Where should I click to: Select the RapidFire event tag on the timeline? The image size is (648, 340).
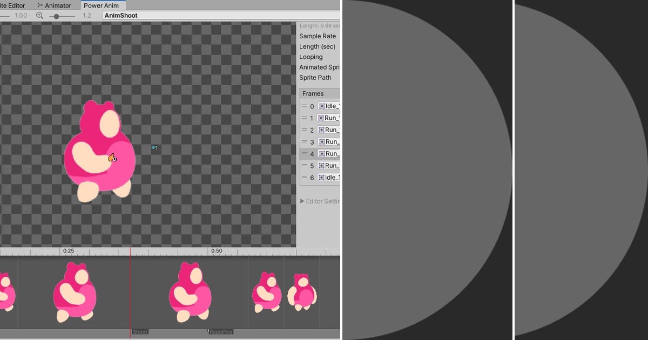click(x=220, y=332)
